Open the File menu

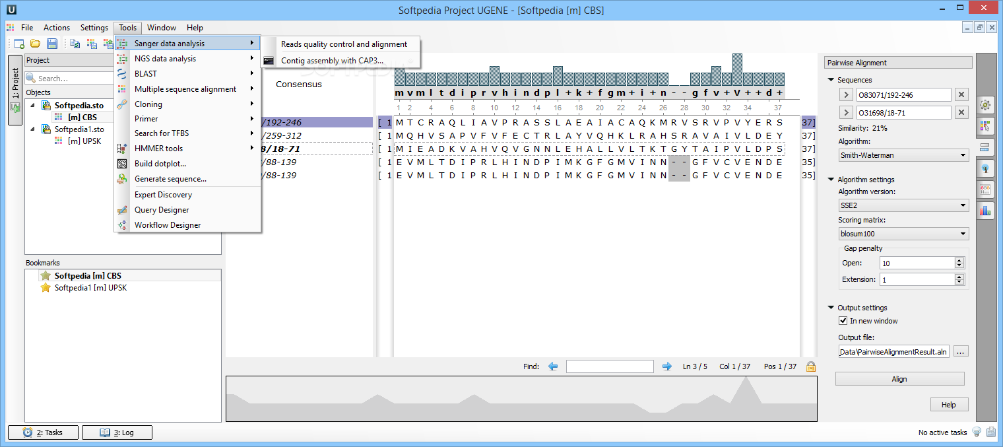pos(27,28)
